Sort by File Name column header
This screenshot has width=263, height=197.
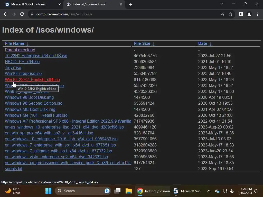[15, 44]
